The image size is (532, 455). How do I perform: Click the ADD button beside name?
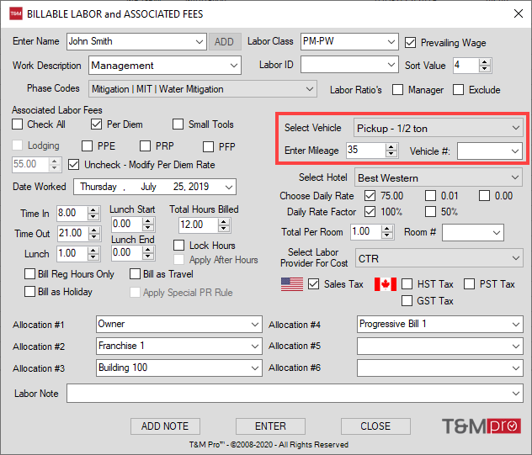pyautogui.click(x=225, y=42)
